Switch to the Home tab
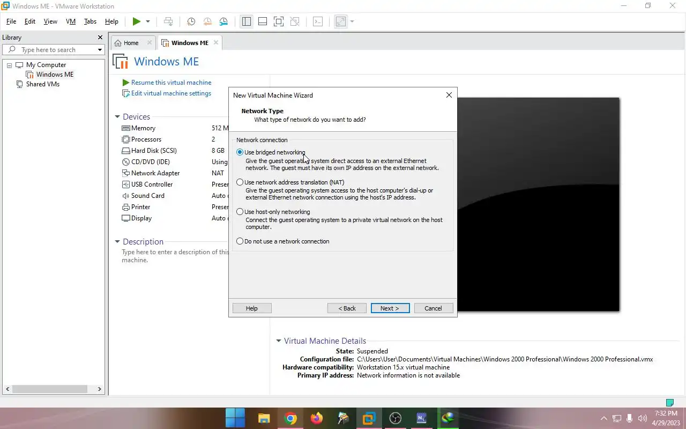Image resolution: width=686 pixels, height=429 pixels. [x=131, y=43]
